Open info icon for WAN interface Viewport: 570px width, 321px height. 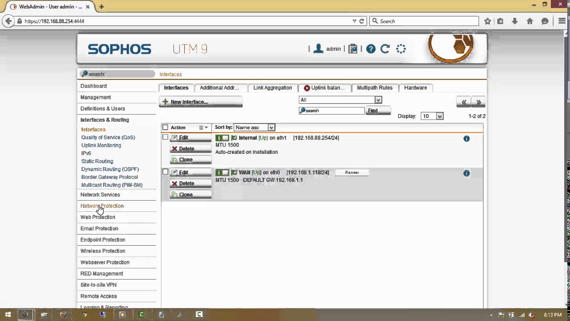tap(467, 173)
